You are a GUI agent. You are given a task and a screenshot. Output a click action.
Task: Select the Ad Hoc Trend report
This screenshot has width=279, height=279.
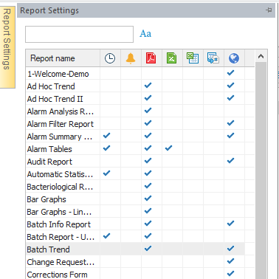point(51,86)
